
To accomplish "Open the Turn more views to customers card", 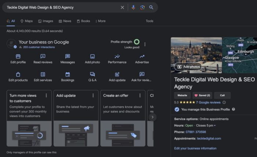I will pyautogui.click(x=29, y=118).
